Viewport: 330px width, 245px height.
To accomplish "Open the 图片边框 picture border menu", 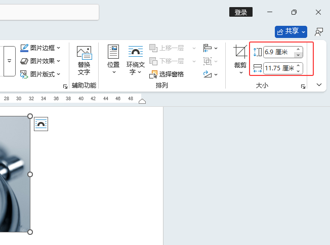I will tap(40, 48).
